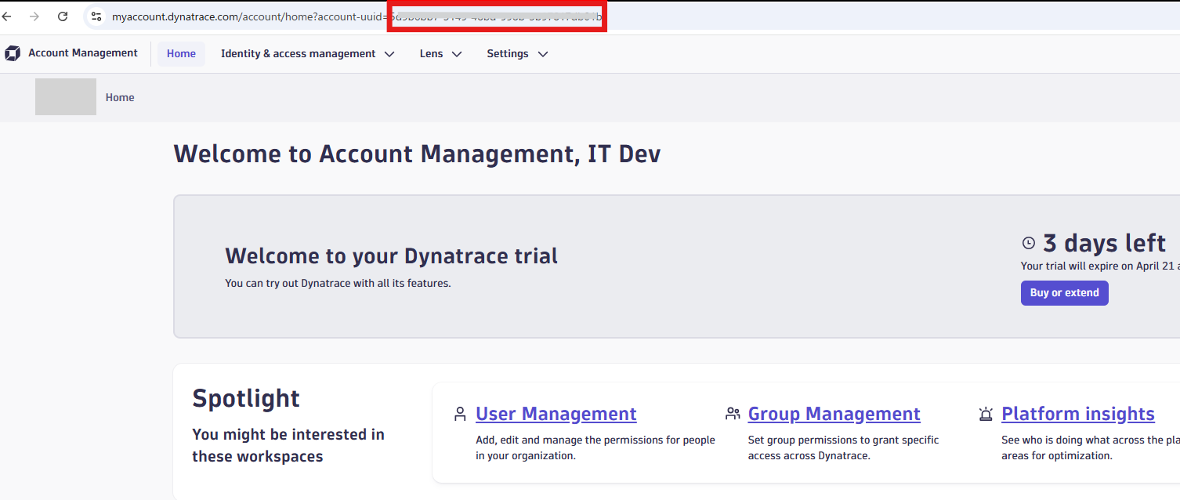Expand the Settings menu chevron
The image size is (1180, 500).
[542, 54]
